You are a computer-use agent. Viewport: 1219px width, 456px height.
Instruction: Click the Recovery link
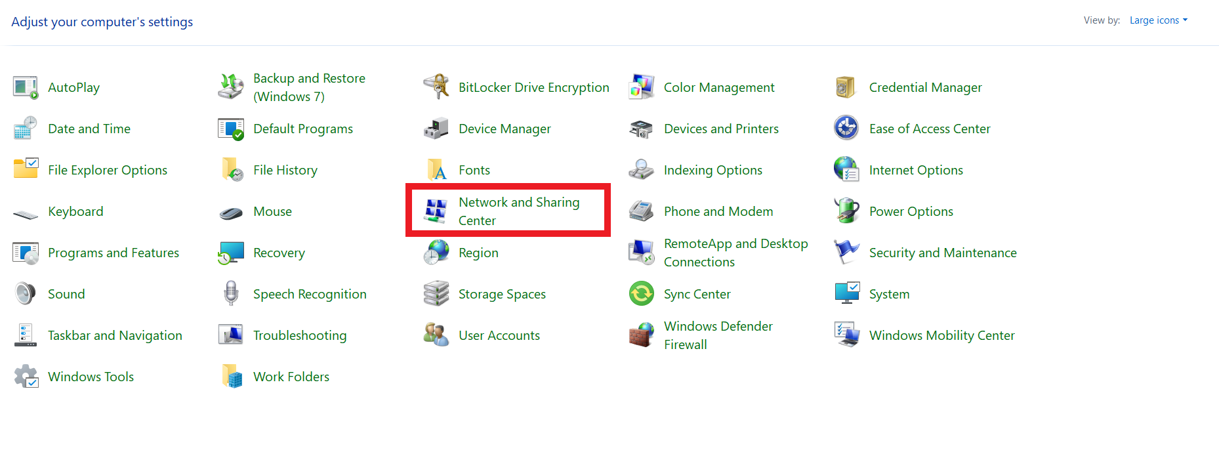(x=279, y=253)
